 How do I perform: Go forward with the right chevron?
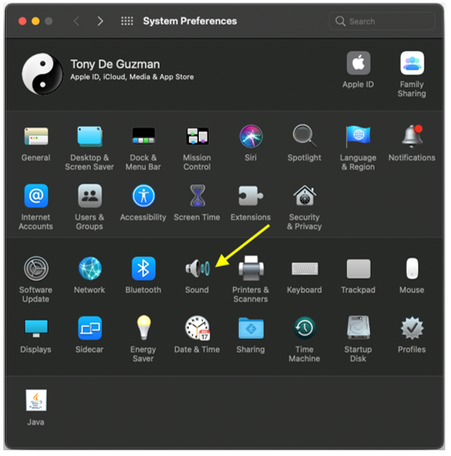[101, 21]
